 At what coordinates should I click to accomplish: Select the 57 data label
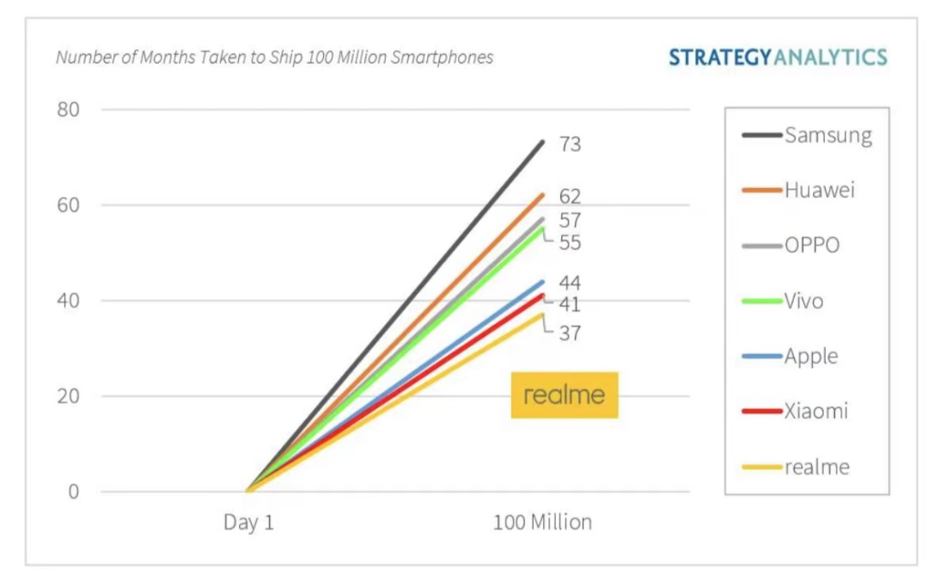pyautogui.click(x=569, y=221)
